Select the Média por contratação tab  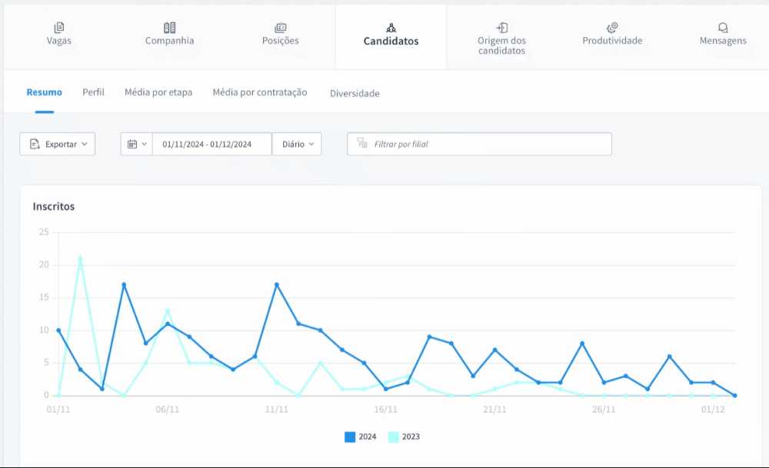[x=260, y=92]
